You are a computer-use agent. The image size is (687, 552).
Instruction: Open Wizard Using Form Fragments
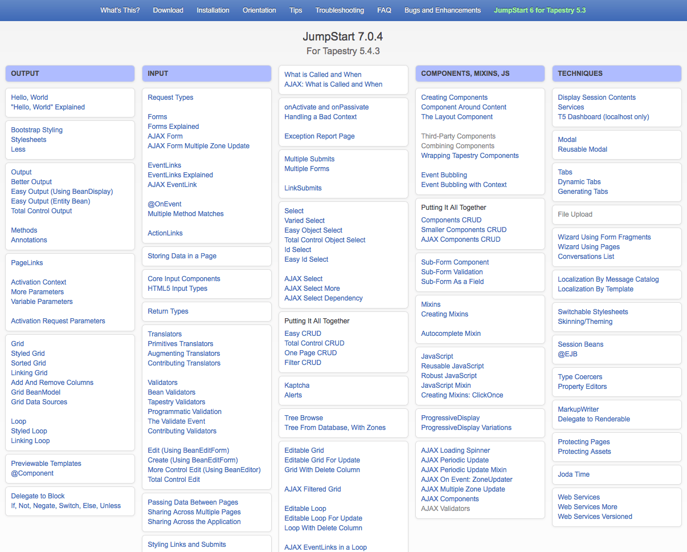tap(604, 237)
